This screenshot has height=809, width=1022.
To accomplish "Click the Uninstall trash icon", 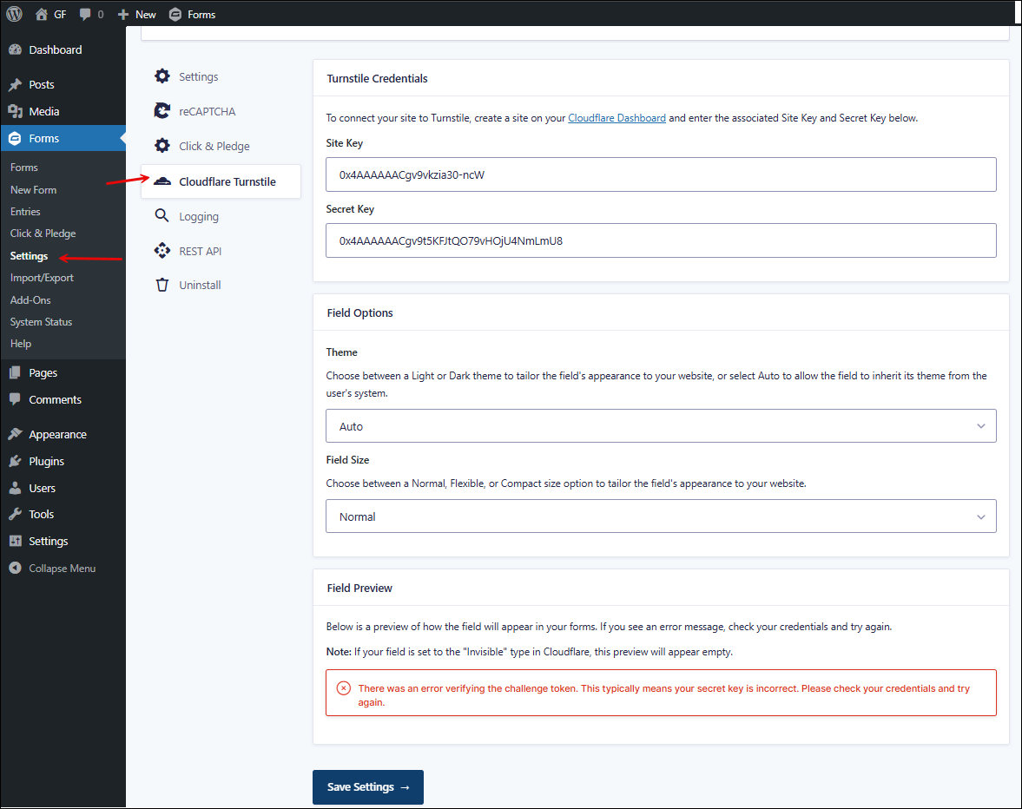I will click(162, 285).
